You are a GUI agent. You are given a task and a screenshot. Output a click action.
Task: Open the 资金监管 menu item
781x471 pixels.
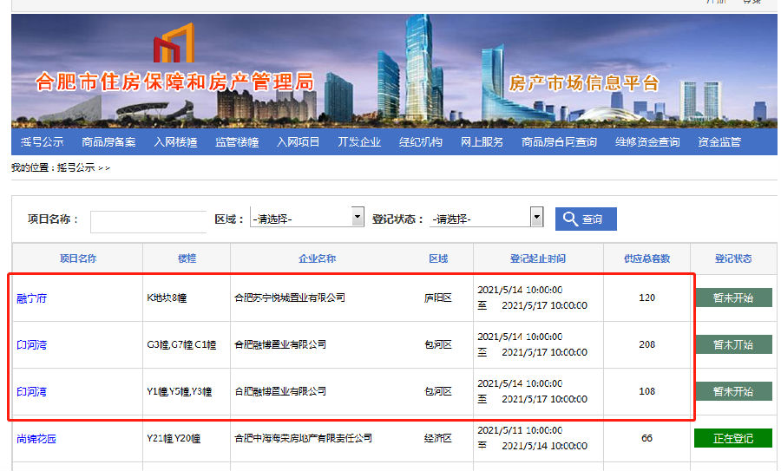click(719, 142)
